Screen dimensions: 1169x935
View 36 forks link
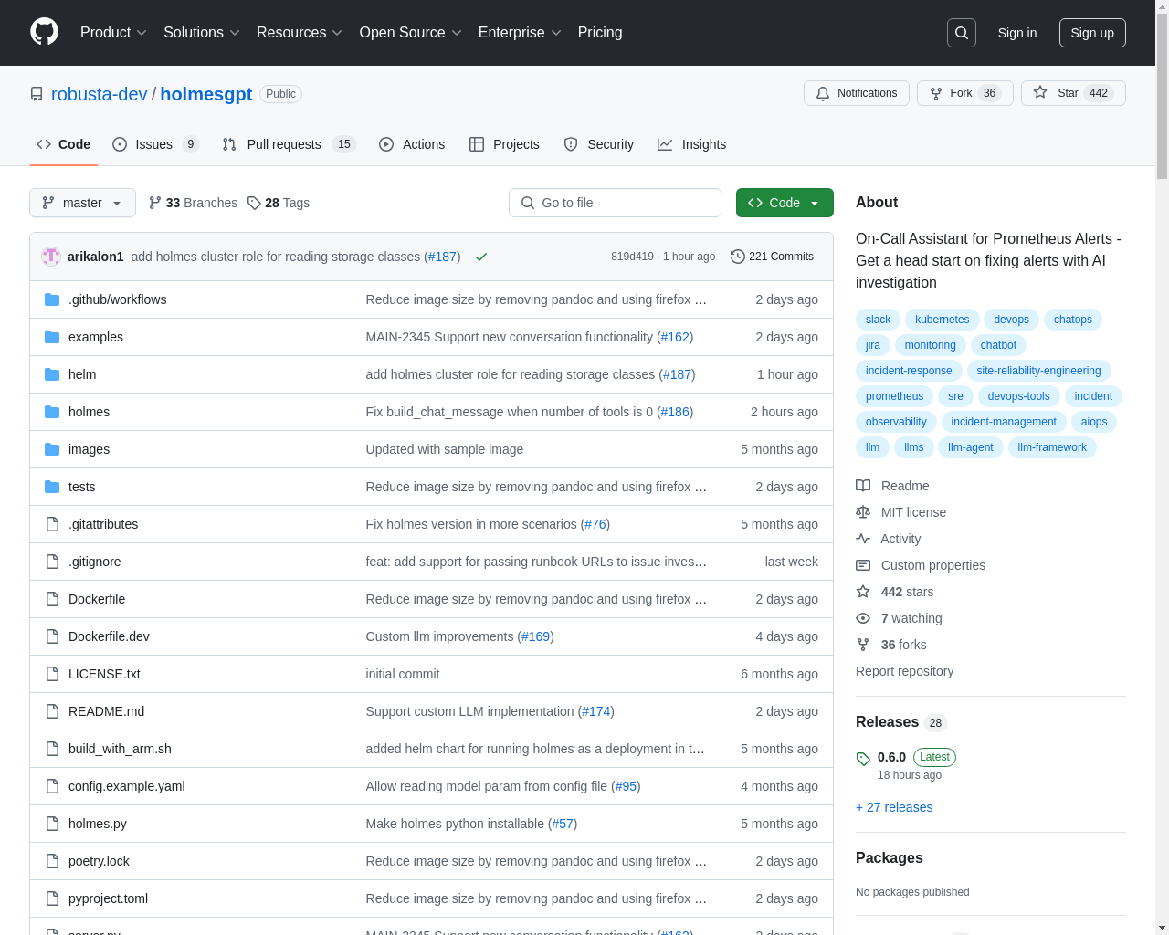[890, 645]
